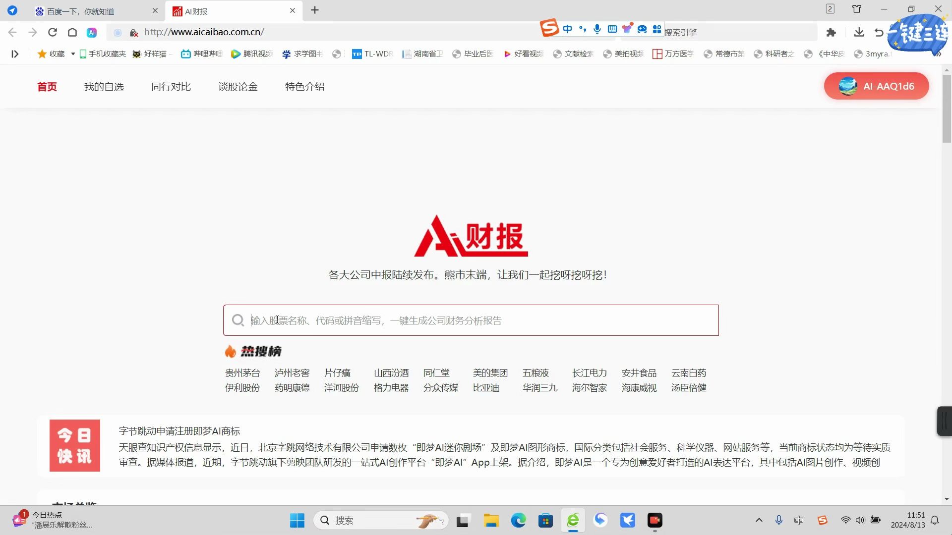Click the AI财报 logo
The width and height of the screenshot is (952, 535).
tap(471, 236)
